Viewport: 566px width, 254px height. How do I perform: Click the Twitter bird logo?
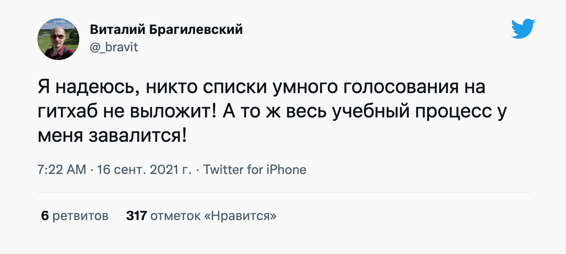(523, 29)
